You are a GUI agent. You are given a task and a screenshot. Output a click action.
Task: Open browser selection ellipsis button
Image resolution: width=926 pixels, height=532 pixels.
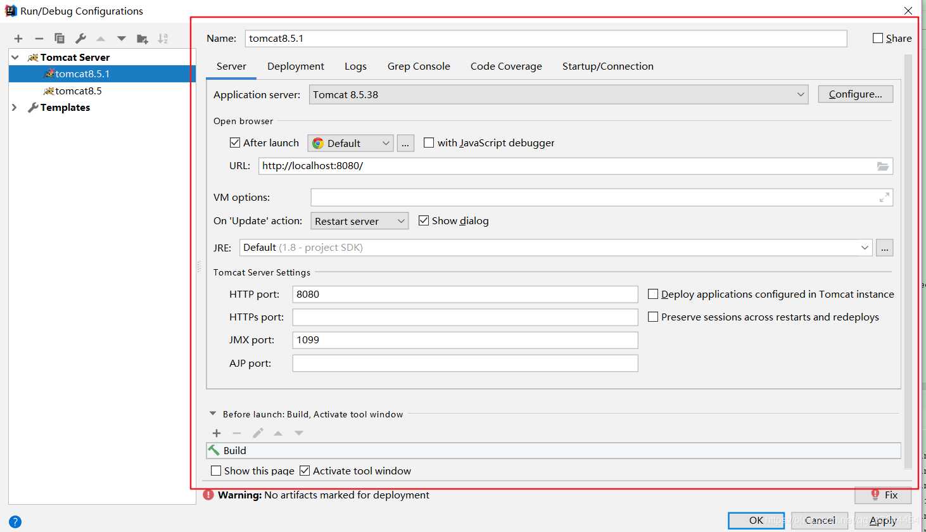click(405, 143)
